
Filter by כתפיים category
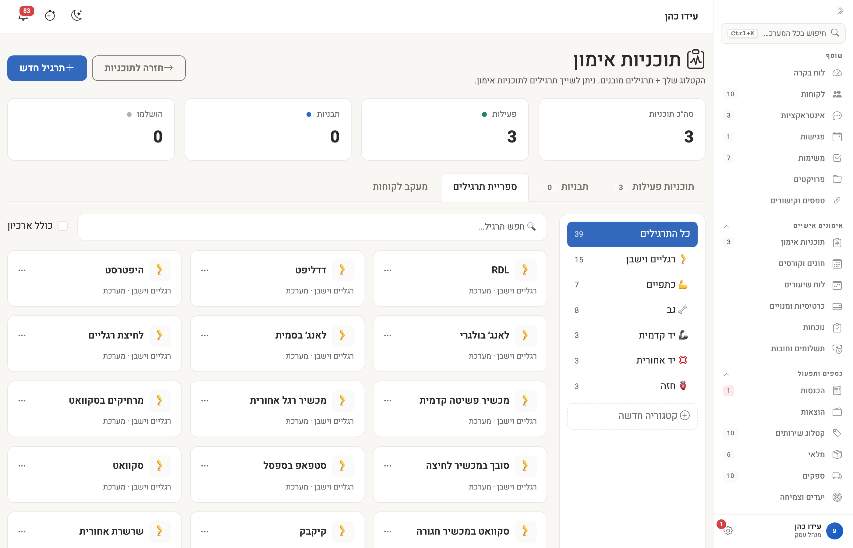(x=632, y=285)
